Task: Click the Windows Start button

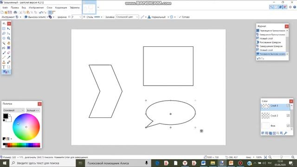Action: click(5, 163)
